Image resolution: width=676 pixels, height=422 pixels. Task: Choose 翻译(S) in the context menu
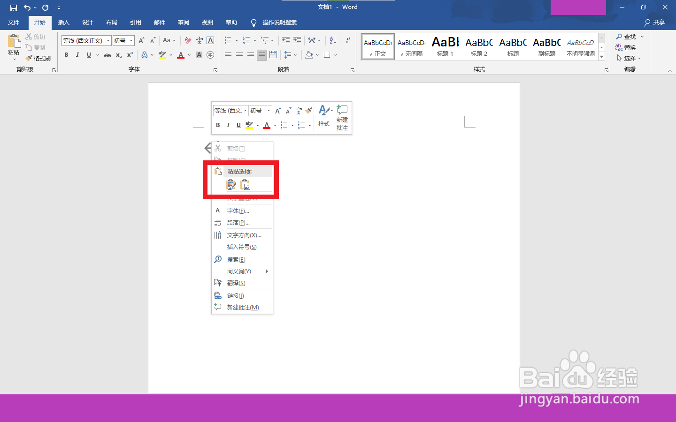coord(242,283)
